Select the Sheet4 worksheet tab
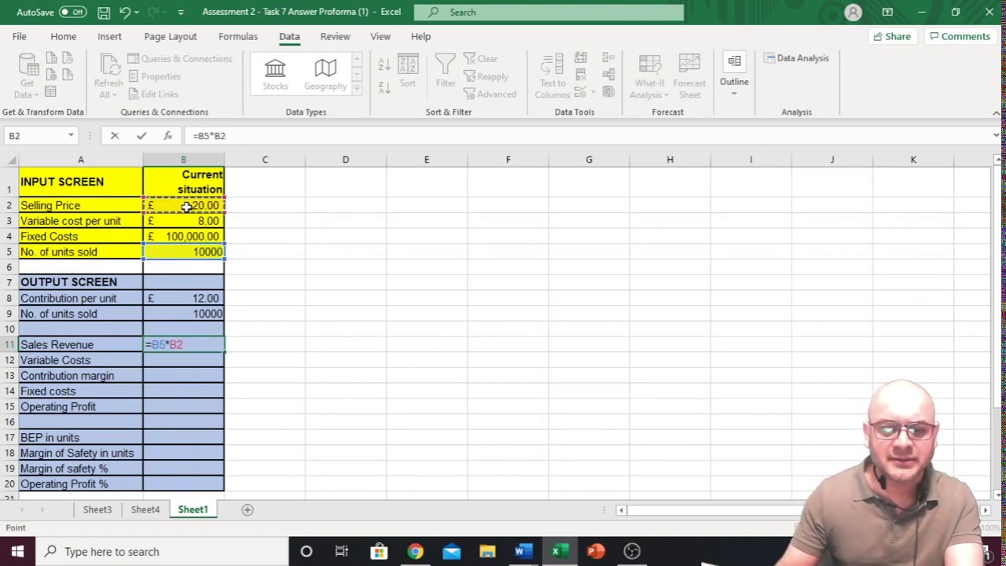This screenshot has height=566, width=1006. coord(145,509)
